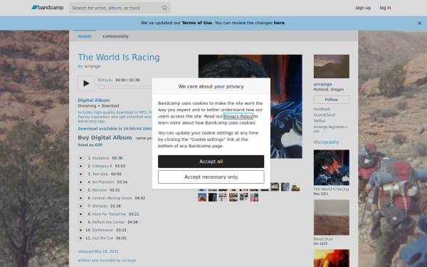Choose Accept necessary only
Viewport: 427px width, 267px height.
coord(211,177)
